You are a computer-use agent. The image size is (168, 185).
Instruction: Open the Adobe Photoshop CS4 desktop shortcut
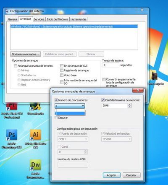[12, 135]
